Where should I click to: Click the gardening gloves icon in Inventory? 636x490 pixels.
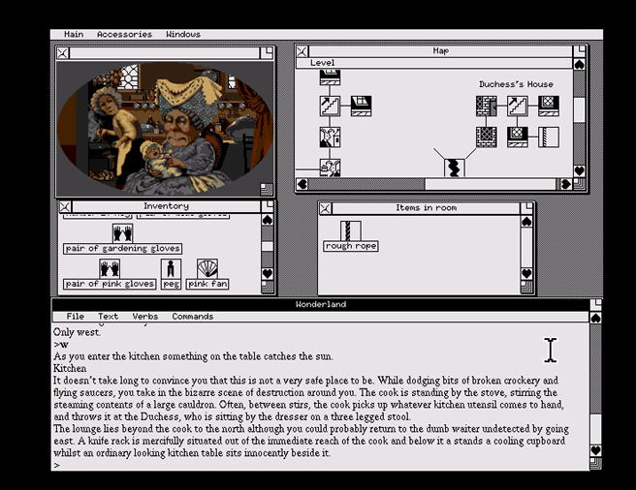[x=122, y=233]
